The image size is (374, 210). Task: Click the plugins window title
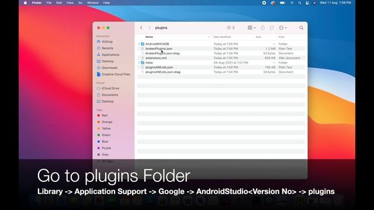(161, 27)
